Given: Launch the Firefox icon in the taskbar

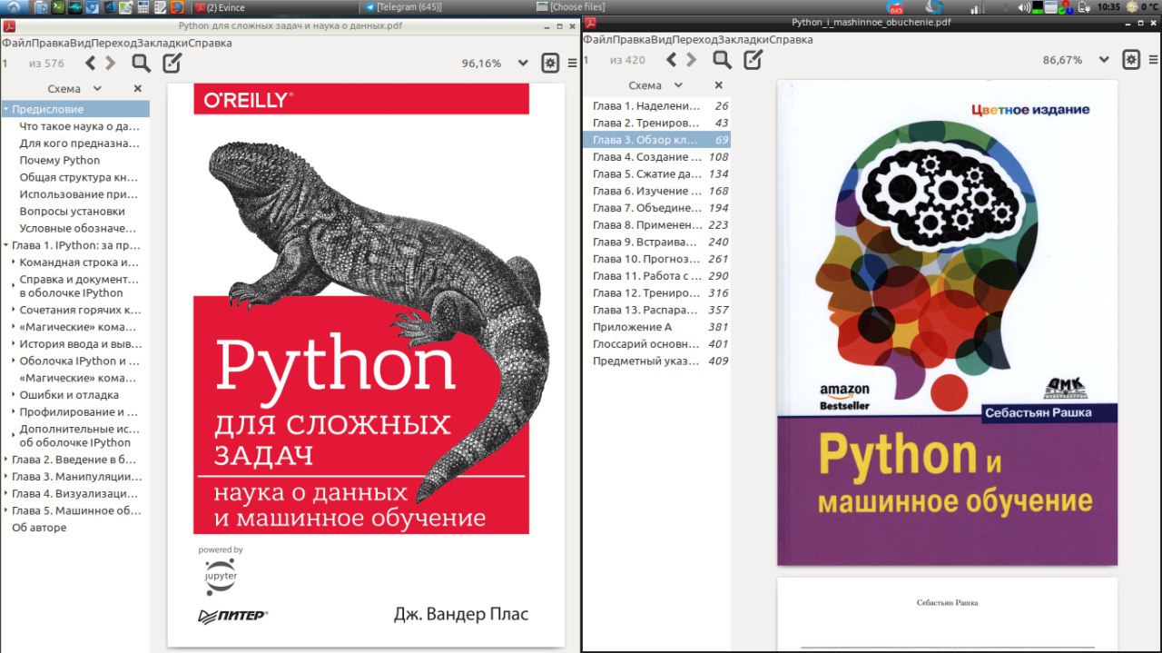Looking at the screenshot, I should coord(177,7).
